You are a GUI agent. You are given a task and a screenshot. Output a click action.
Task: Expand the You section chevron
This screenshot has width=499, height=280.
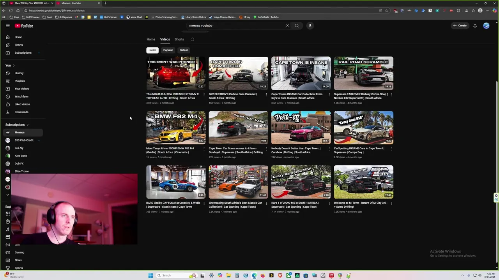[14, 65]
